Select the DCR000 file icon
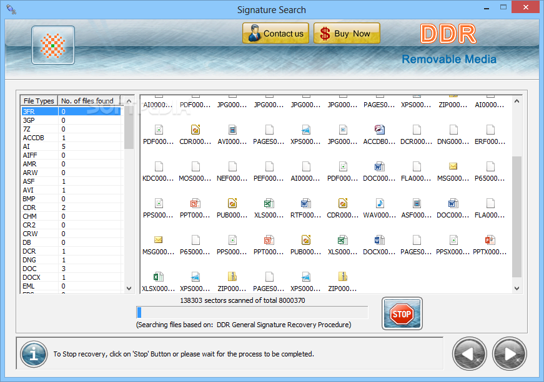 point(417,130)
